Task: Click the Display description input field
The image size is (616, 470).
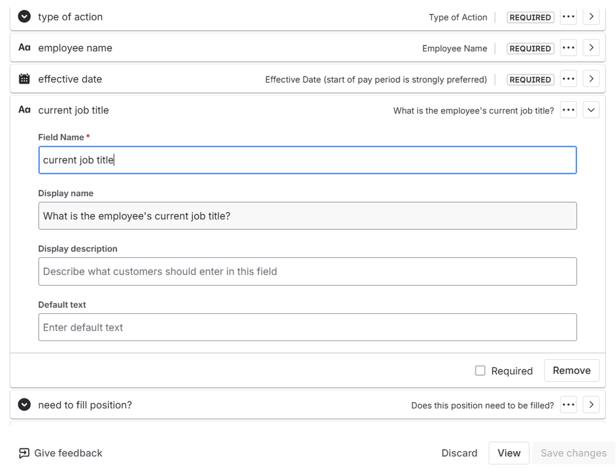Action: (x=308, y=271)
